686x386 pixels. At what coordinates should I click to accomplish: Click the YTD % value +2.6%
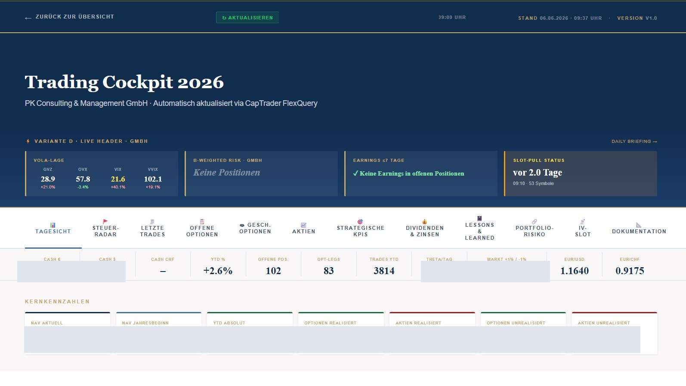point(218,271)
